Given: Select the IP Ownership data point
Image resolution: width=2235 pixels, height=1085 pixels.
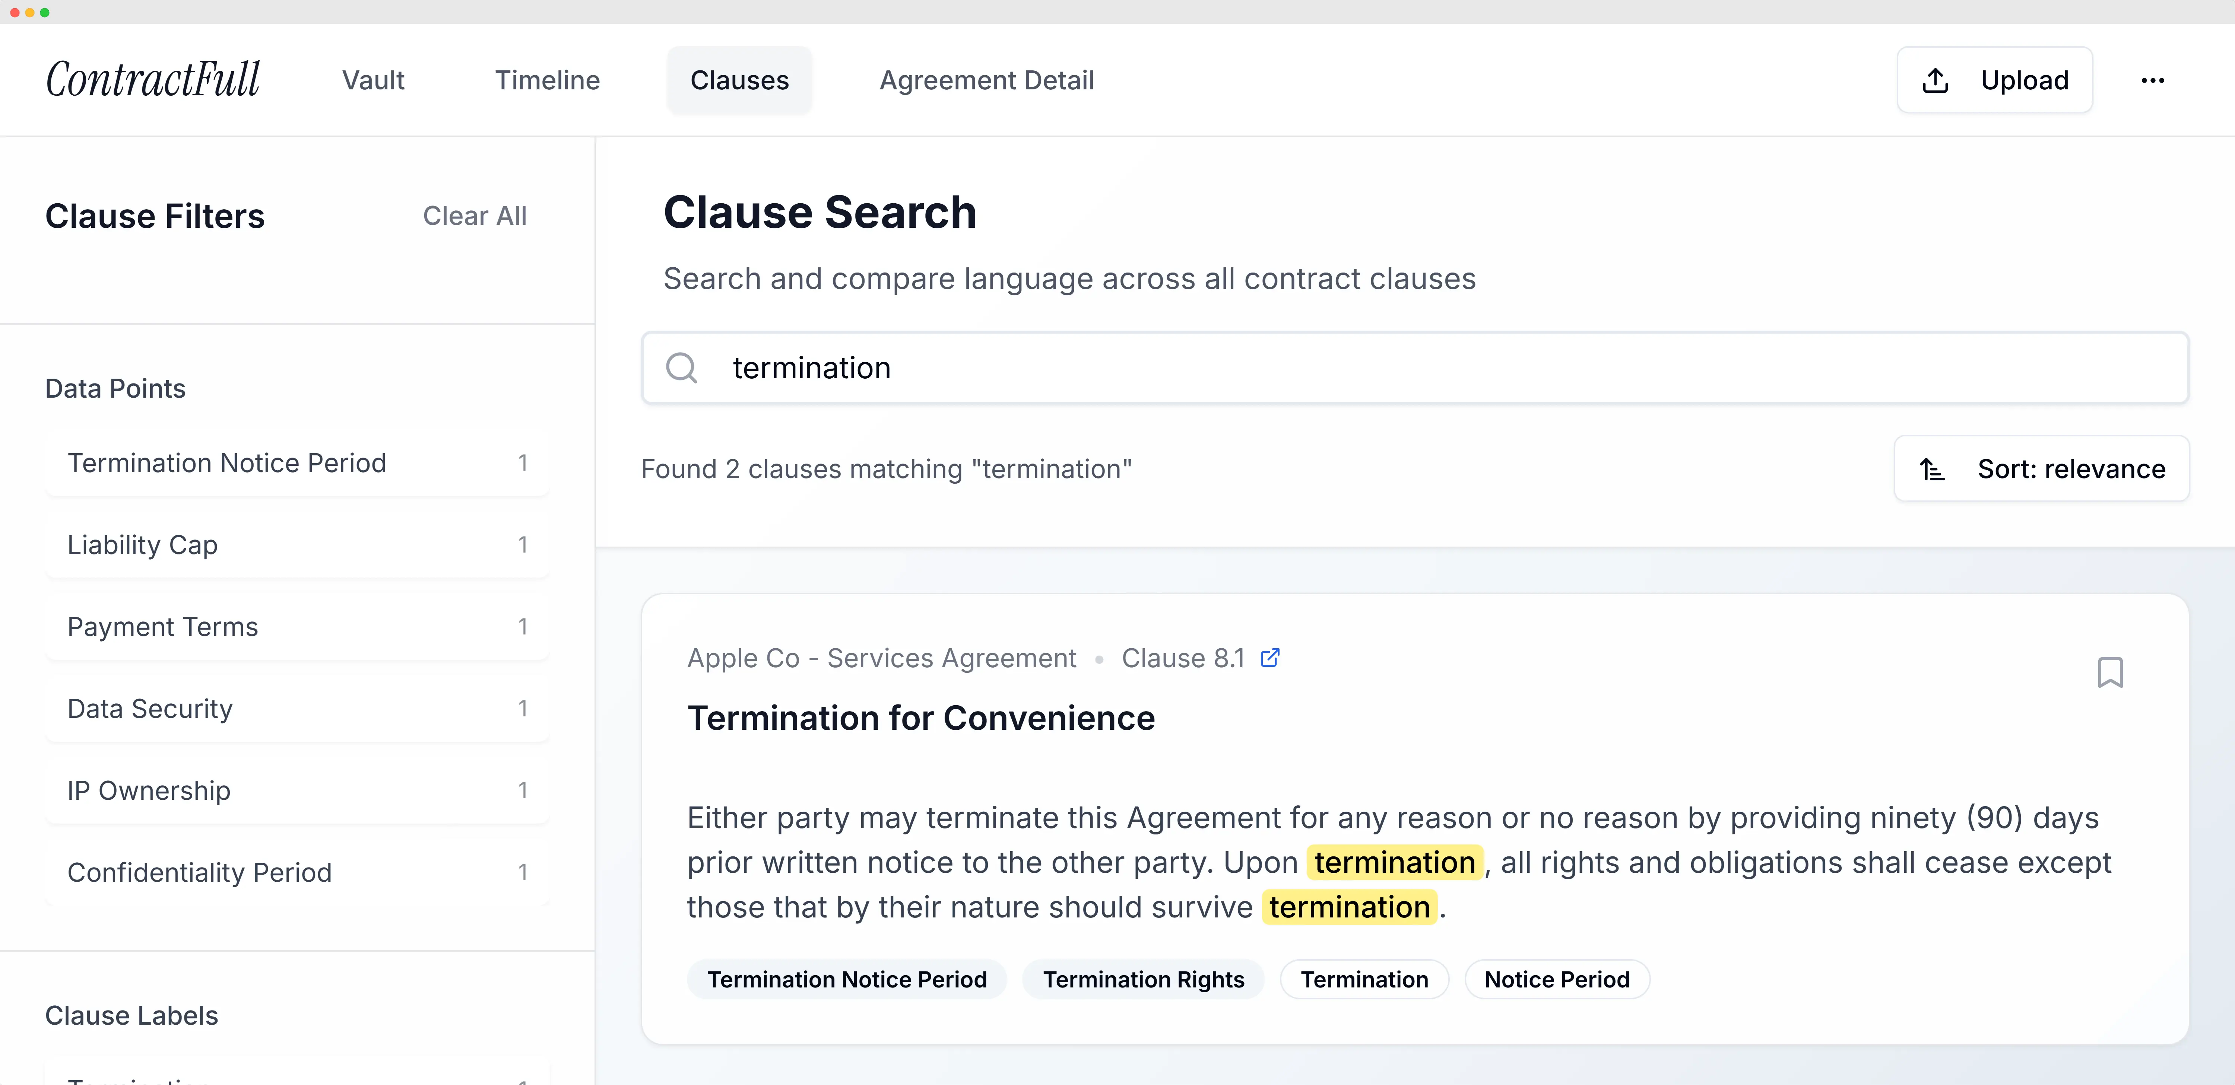Looking at the screenshot, I should coord(297,791).
